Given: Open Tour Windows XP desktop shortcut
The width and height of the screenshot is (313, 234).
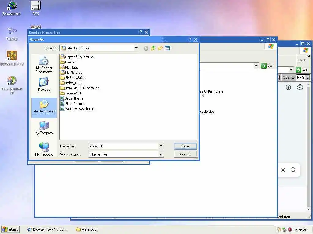Looking at the screenshot, I should tap(12, 85).
